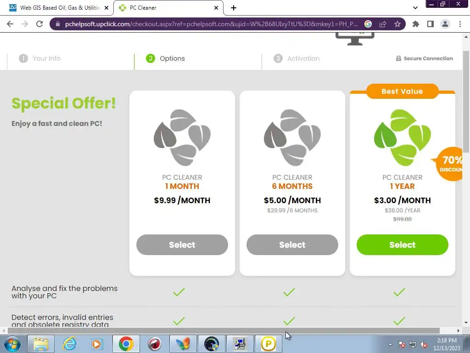Go back using the browser back arrow

(x=10, y=24)
